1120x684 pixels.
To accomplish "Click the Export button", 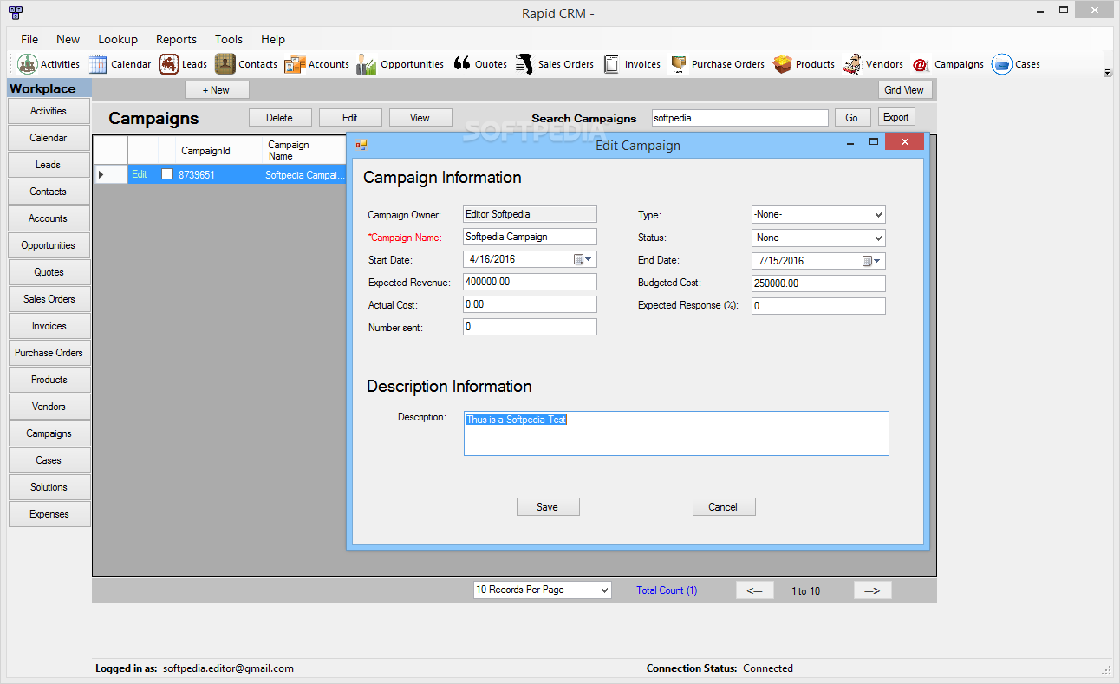I will click(896, 117).
